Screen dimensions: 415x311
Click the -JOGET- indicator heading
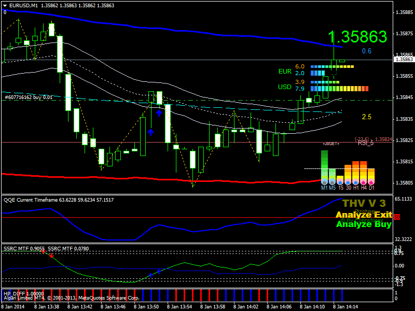point(331,144)
